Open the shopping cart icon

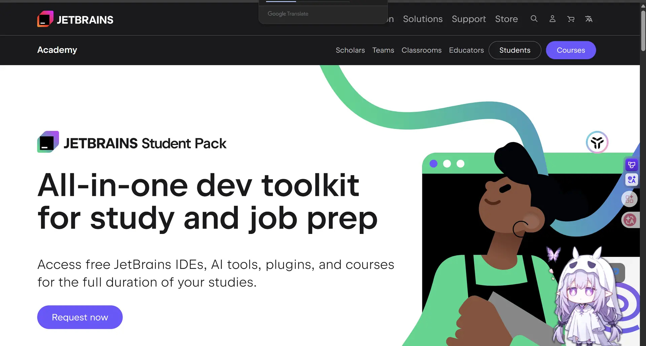[571, 19]
